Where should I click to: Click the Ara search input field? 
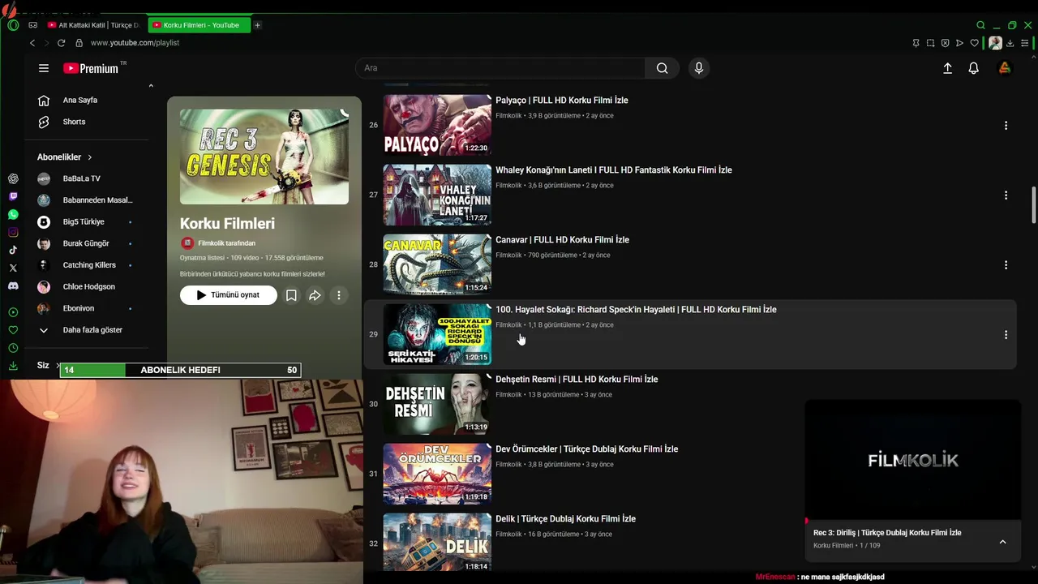500,68
